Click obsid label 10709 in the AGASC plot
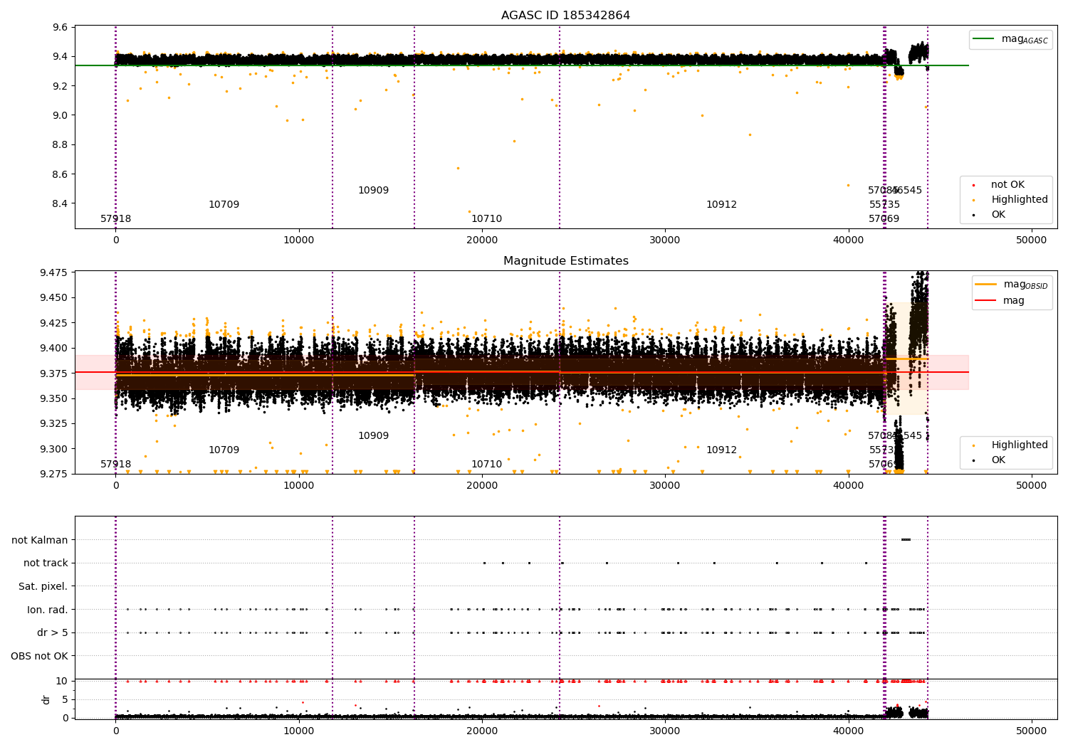Screen dimensions: 1068x747 [x=224, y=205]
